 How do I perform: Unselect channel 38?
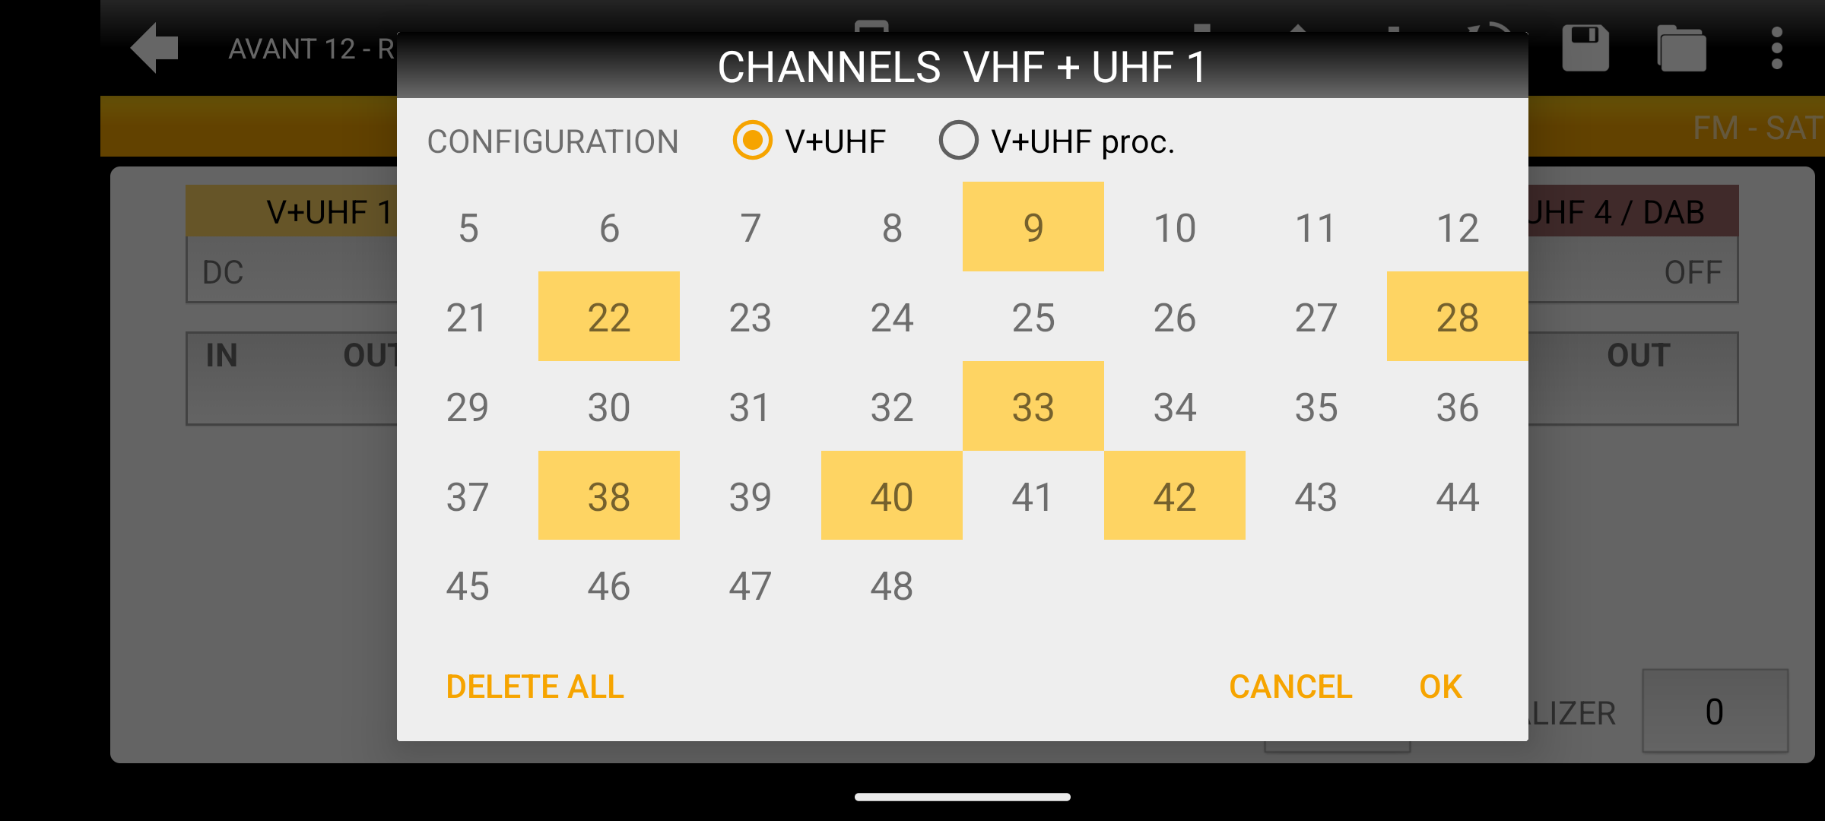608,496
